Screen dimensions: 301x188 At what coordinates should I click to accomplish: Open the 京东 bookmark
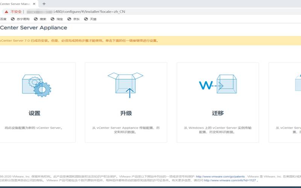coord(73,19)
